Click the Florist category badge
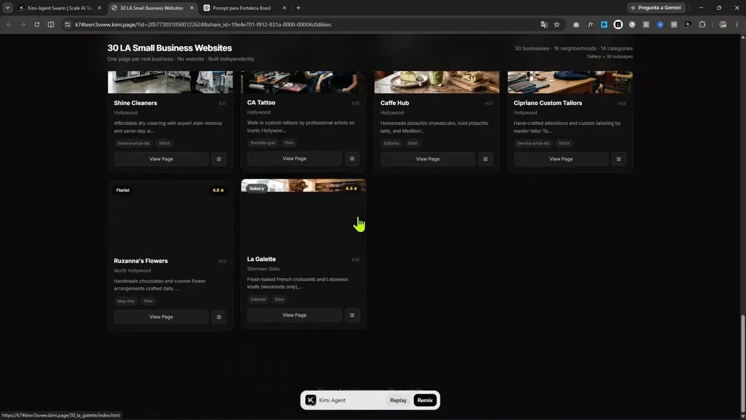746x420 pixels. [123, 190]
